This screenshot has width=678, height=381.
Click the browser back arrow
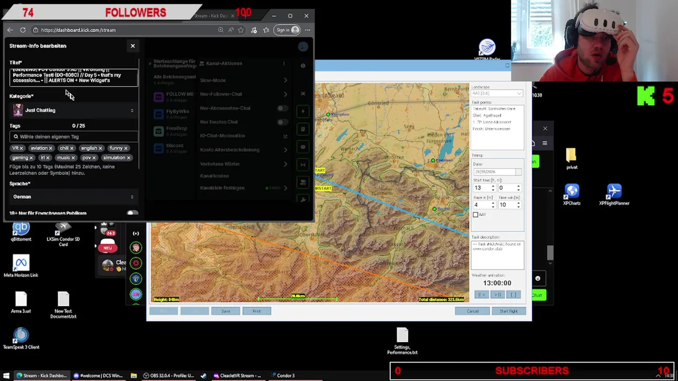coord(10,30)
